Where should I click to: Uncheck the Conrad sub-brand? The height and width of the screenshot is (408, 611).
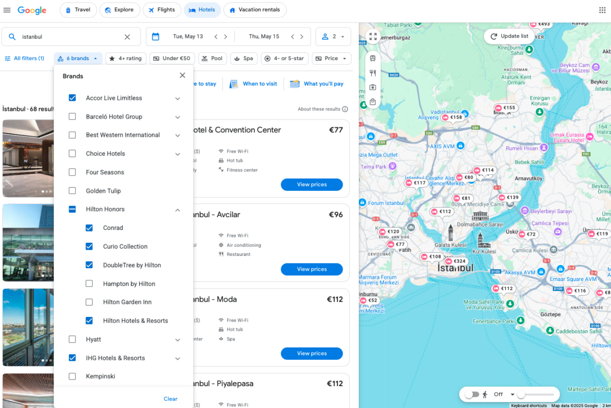click(89, 228)
